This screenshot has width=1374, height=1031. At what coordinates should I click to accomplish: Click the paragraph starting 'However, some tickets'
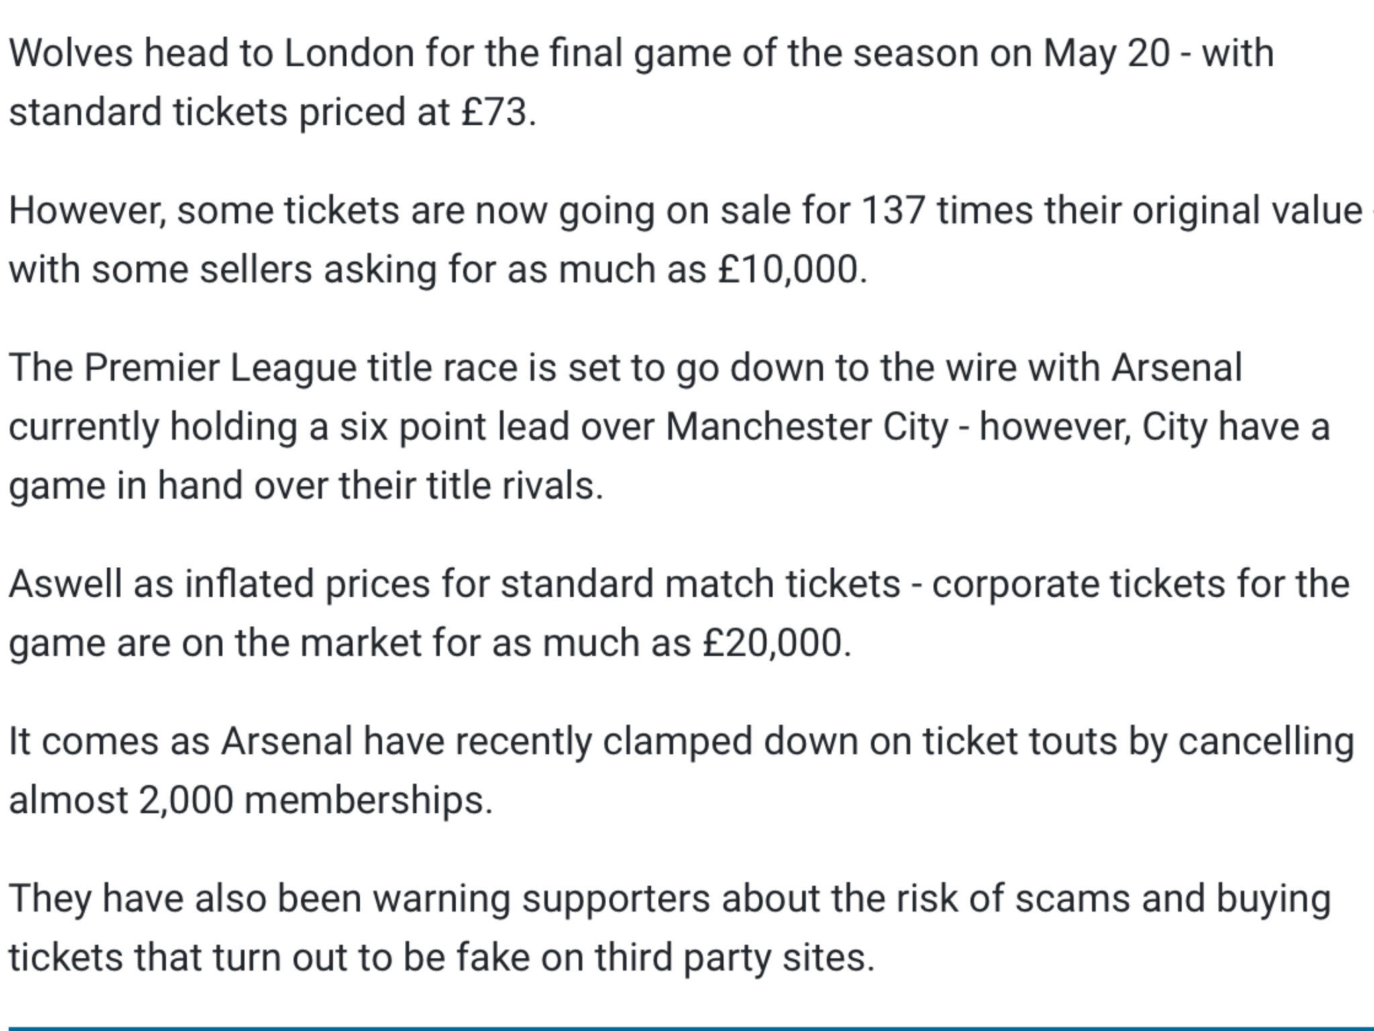[x=687, y=240]
